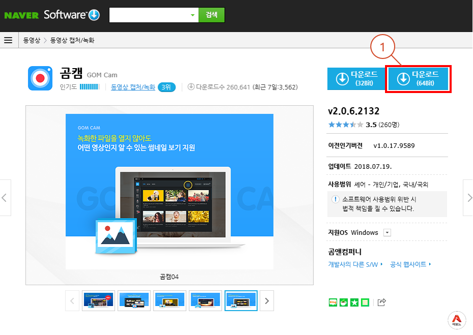Viewport: 473px width, 335px height.
Task: Click the 곰앤컴퍼니 developer name
Action: (345, 252)
